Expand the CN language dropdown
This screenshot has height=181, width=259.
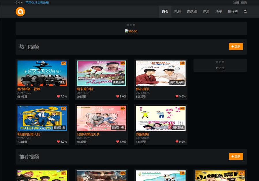tap(19, 3)
